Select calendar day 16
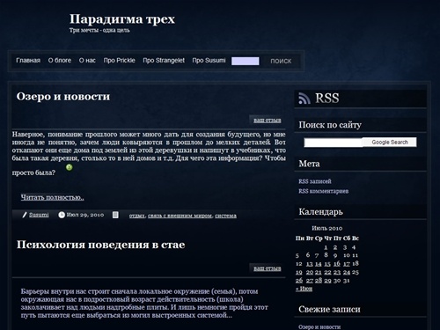This screenshot has width=440, height=330. (337, 263)
